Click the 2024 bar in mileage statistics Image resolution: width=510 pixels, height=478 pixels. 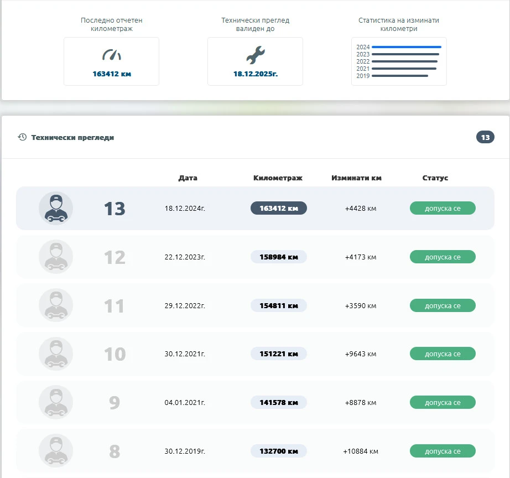point(406,47)
